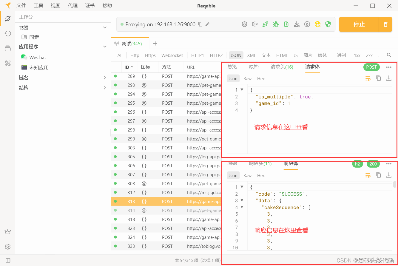Screen dimensions: 398x266
Task: Expand the 域名 section
Action: pos(105,78)
